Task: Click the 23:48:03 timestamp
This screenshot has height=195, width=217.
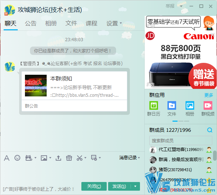Action: 74,40
